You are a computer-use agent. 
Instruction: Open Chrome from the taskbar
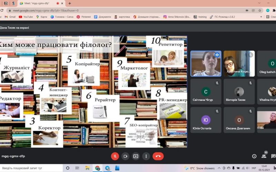[98, 168]
